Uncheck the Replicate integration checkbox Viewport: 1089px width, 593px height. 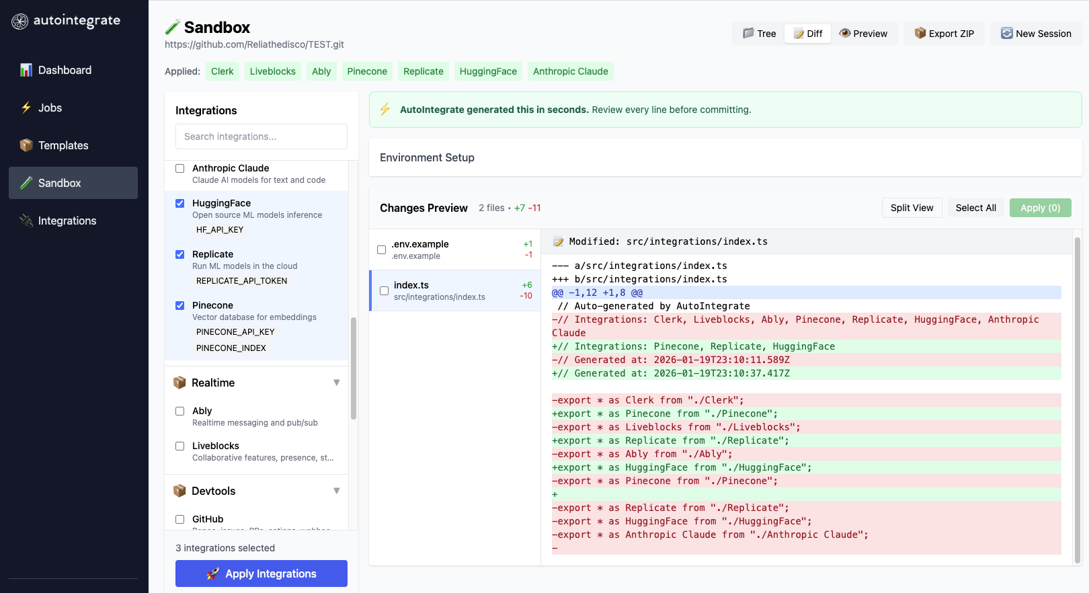pyautogui.click(x=179, y=254)
